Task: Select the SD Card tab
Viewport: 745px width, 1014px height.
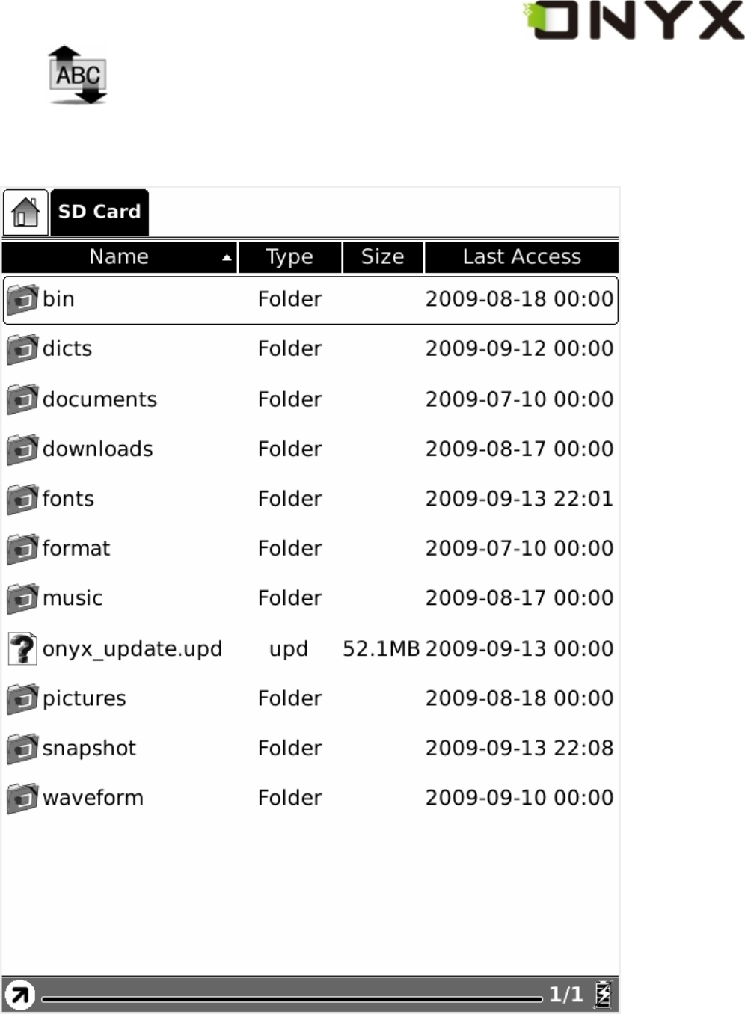Action: click(x=99, y=212)
